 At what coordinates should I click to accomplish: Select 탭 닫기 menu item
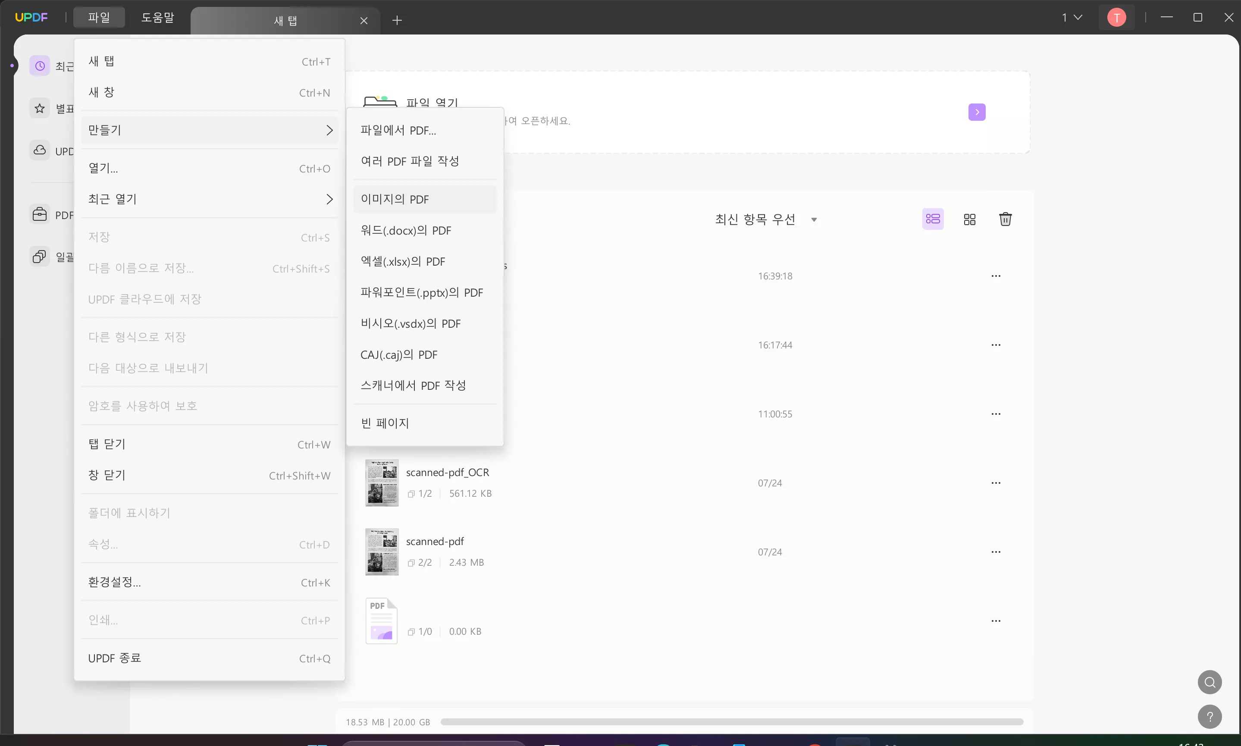pos(210,445)
